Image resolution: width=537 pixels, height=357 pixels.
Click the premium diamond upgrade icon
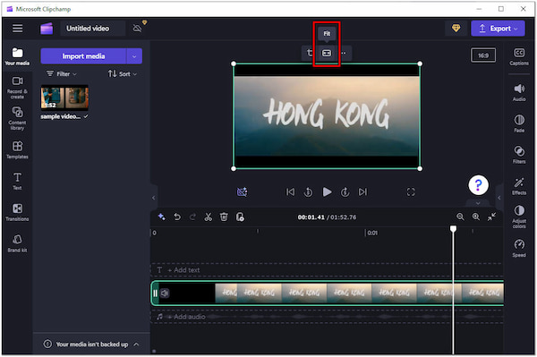click(456, 28)
